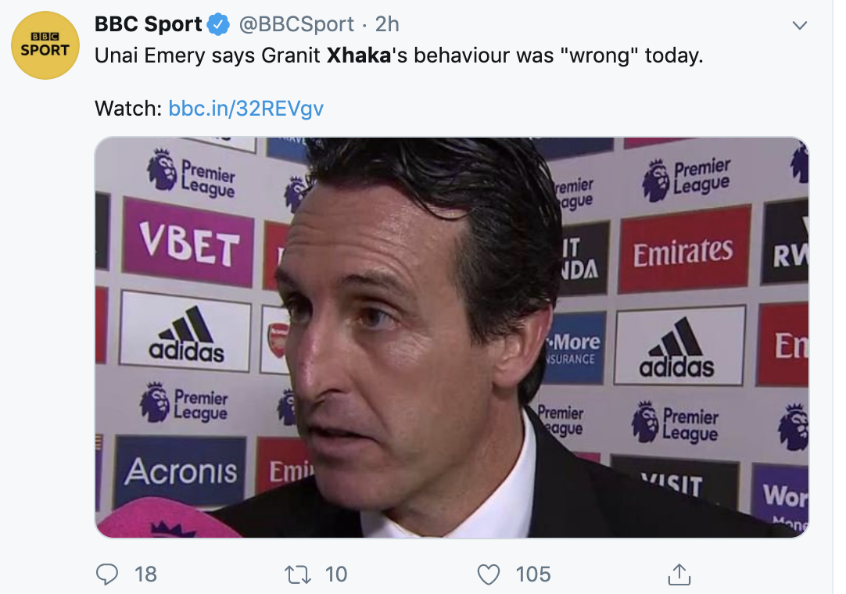Follow the bbc.in/32REVgv link
This screenshot has height=594, width=846.
tap(246, 108)
